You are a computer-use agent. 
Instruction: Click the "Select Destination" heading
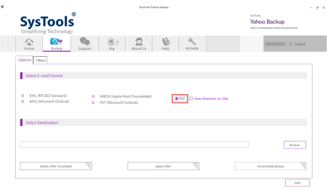click(42, 123)
